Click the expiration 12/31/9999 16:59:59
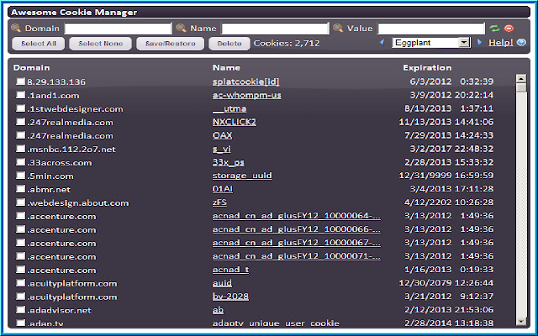The image size is (538, 336). (446, 176)
